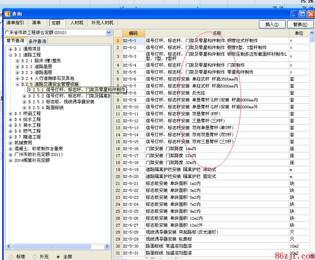Expand the D.1 通用项目 tree node
Viewport: 315px width, 260px height.
coord(10,49)
